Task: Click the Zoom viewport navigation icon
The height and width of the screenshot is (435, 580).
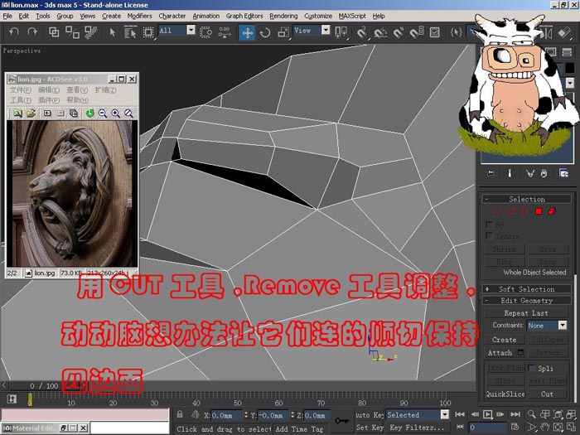Action: [532, 414]
